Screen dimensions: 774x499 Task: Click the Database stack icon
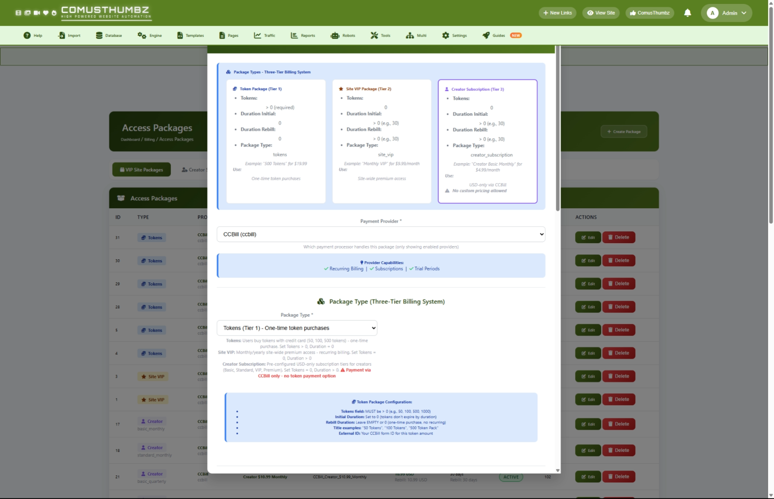pyautogui.click(x=99, y=35)
